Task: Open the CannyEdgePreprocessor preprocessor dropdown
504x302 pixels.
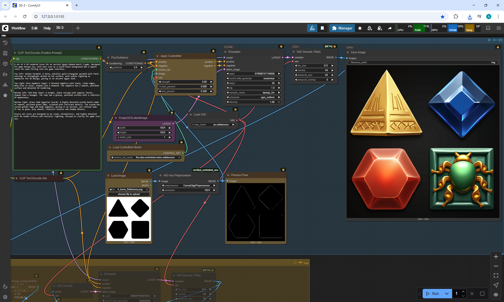Action: point(188,186)
